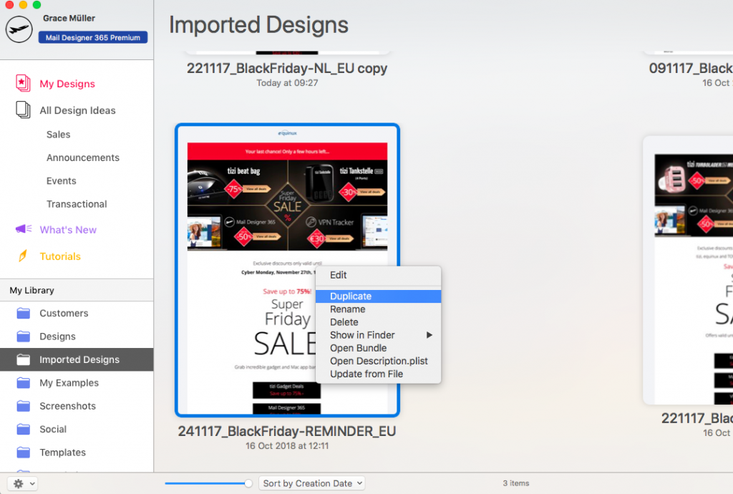
Task: Choose Update from File in the context menu
Action: click(378, 374)
